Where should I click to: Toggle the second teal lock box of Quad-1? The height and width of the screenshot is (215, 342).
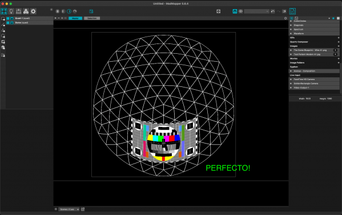[x=12, y=18]
